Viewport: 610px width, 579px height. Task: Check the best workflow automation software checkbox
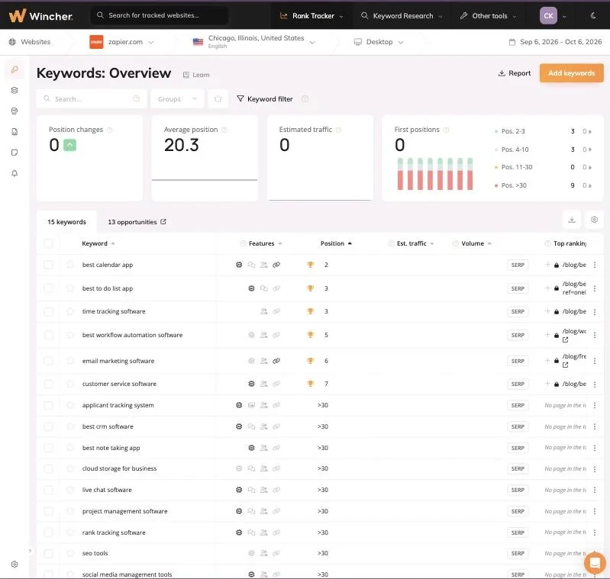coord(48,335)
